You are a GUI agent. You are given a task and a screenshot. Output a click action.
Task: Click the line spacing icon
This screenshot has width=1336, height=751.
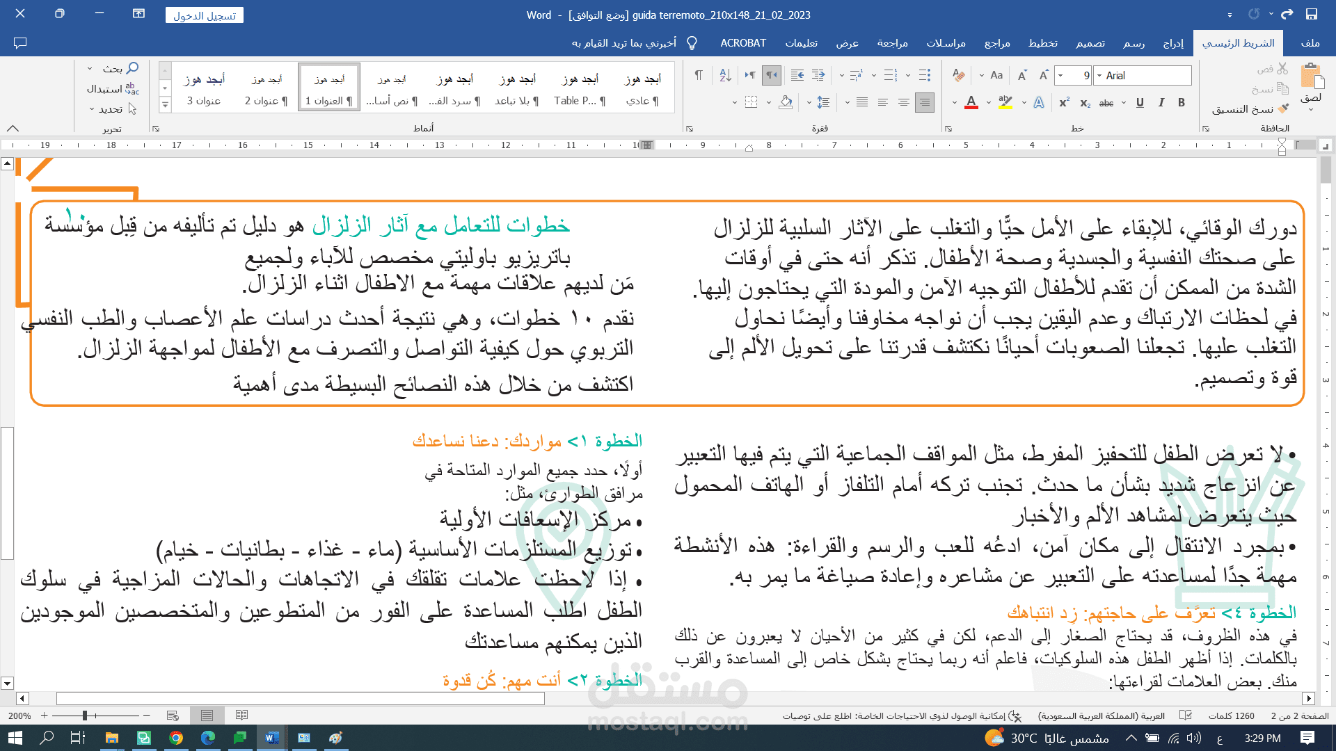coord(823,103)
